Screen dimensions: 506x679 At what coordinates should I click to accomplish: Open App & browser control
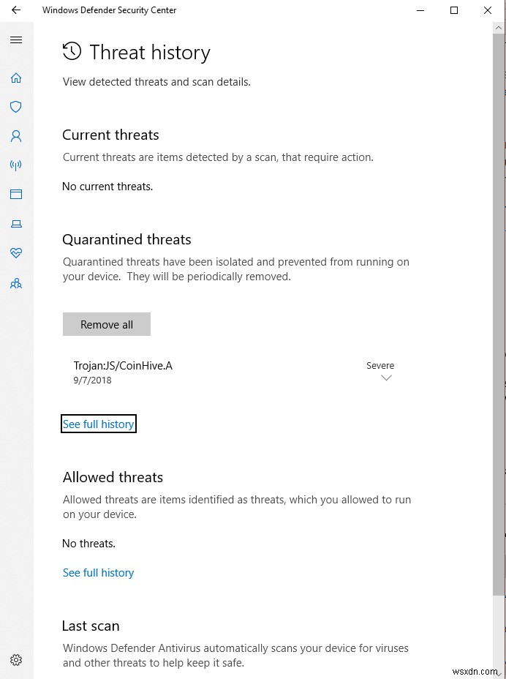(16, 194)
